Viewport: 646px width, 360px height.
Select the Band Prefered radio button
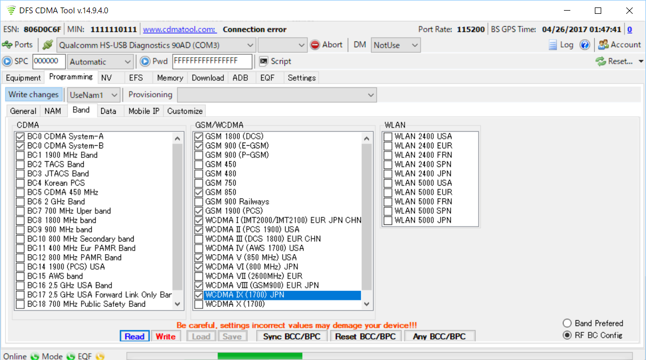[x=567, y=323]
